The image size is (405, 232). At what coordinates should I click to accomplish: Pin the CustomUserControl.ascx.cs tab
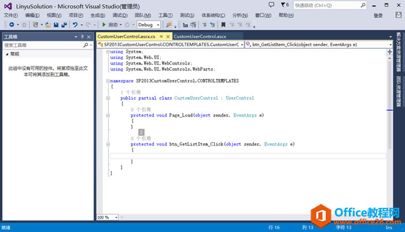click(160, 36)
